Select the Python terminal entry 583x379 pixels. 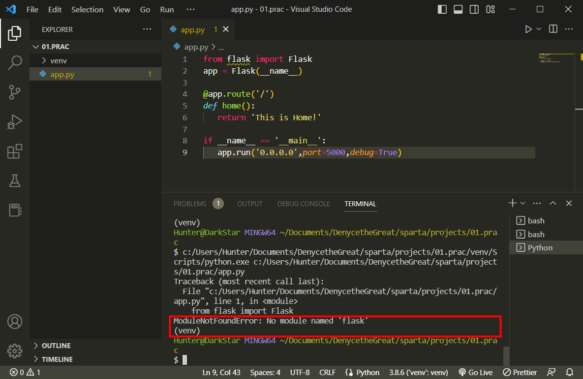click(546, 248)
